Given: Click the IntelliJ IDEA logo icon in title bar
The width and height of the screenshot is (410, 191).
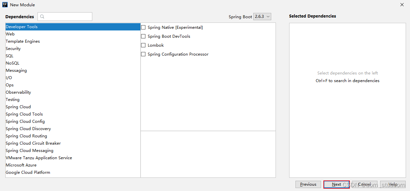Looking at the screenshot, I should tap(5, 5).
